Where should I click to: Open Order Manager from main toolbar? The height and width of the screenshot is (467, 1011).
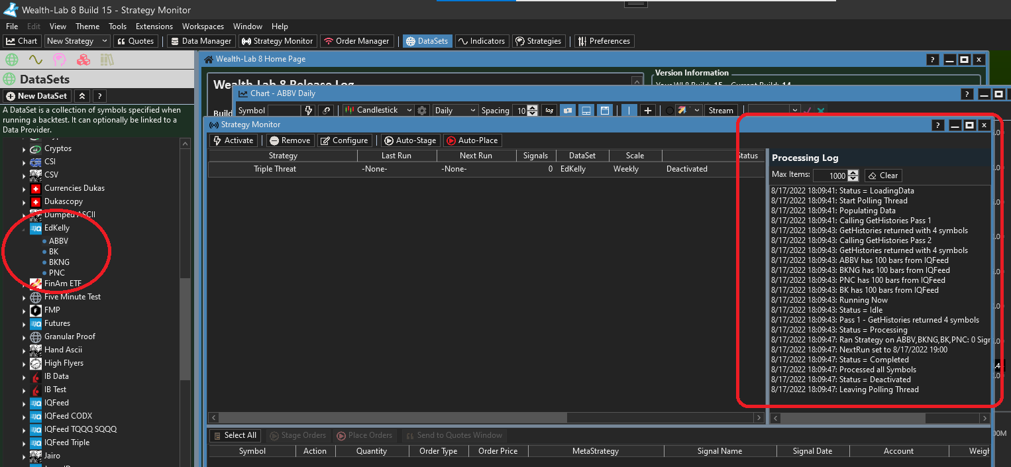pyautogui.click(x=358, y=41)
